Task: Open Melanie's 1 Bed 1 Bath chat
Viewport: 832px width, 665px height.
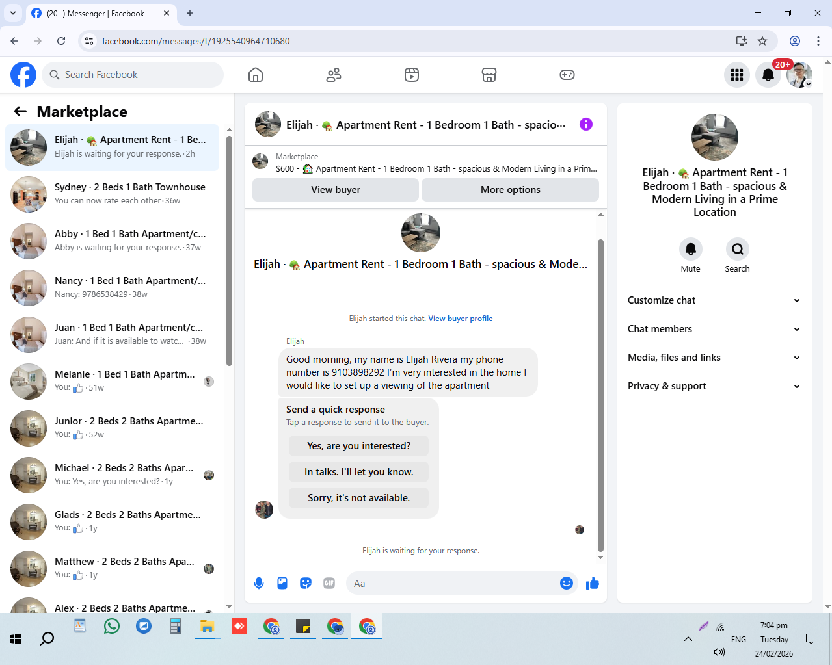Action: click(x=112, y=382)
